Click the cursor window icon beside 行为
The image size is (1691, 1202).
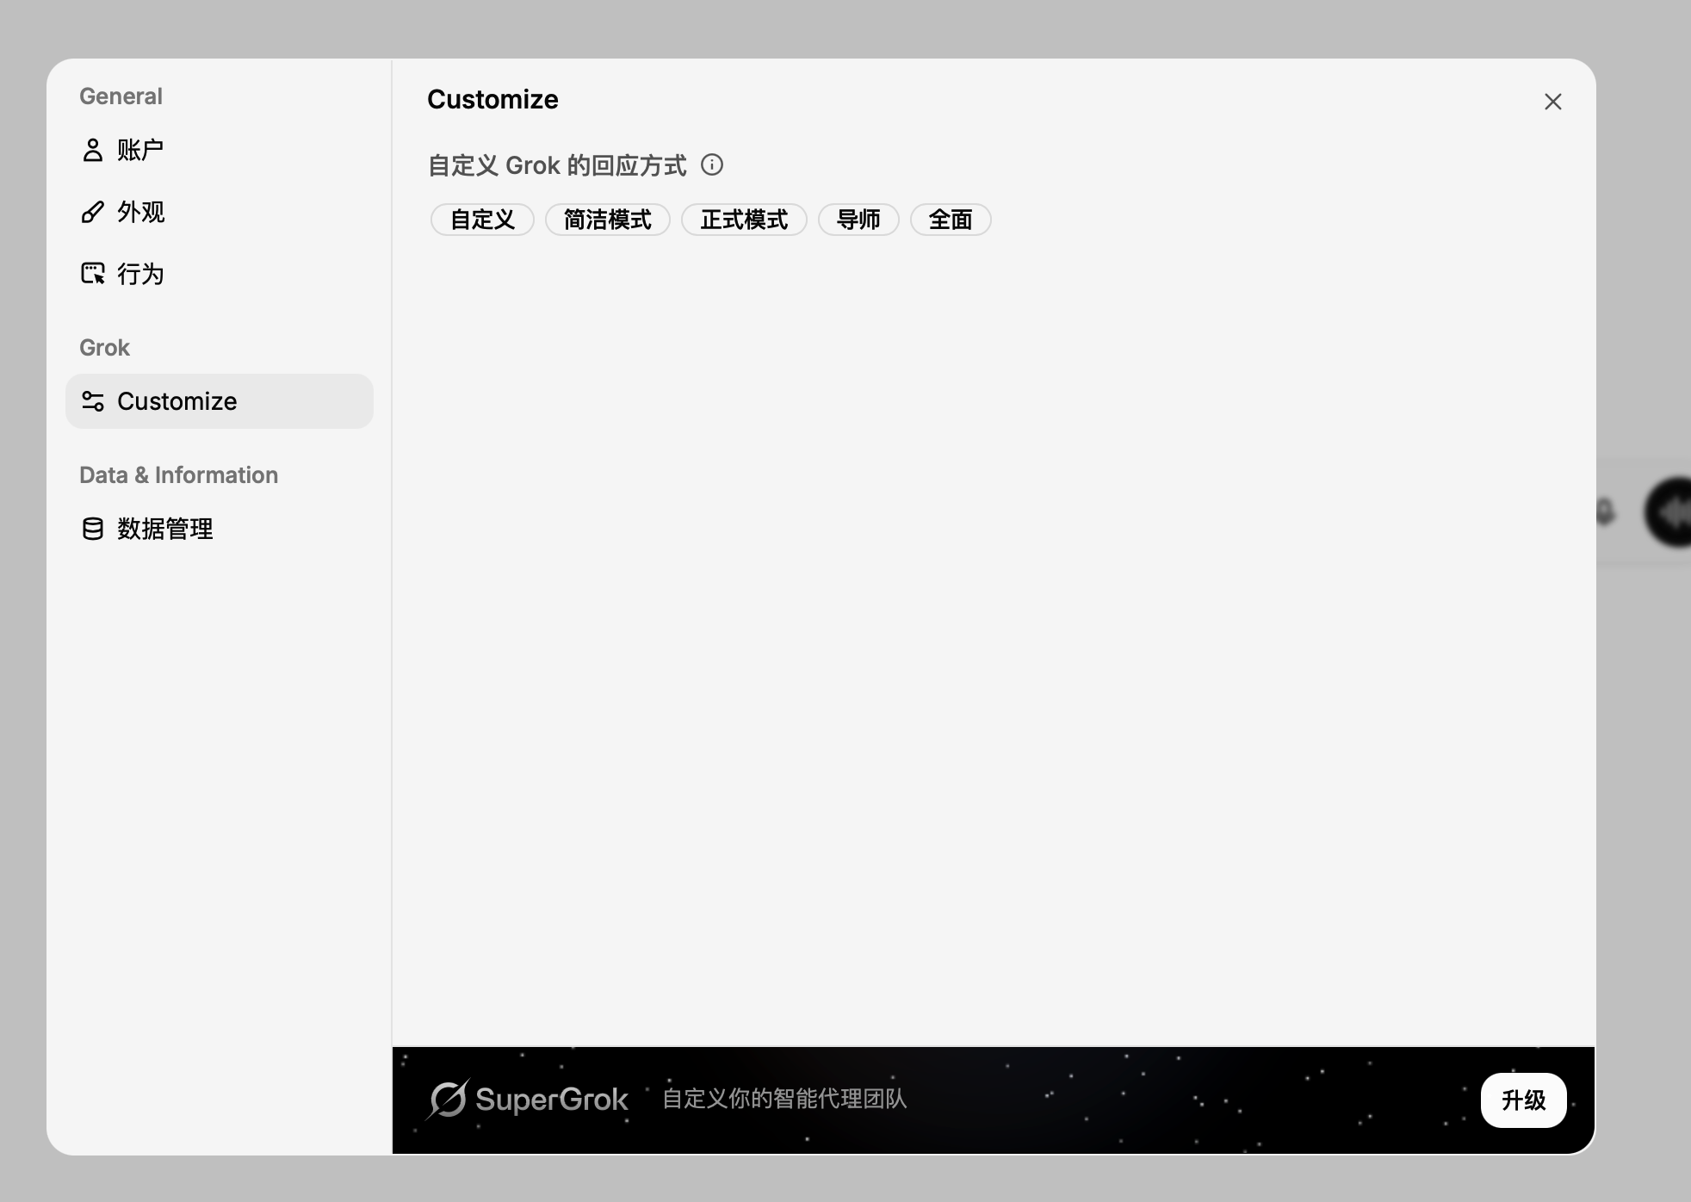pos(92,274)
